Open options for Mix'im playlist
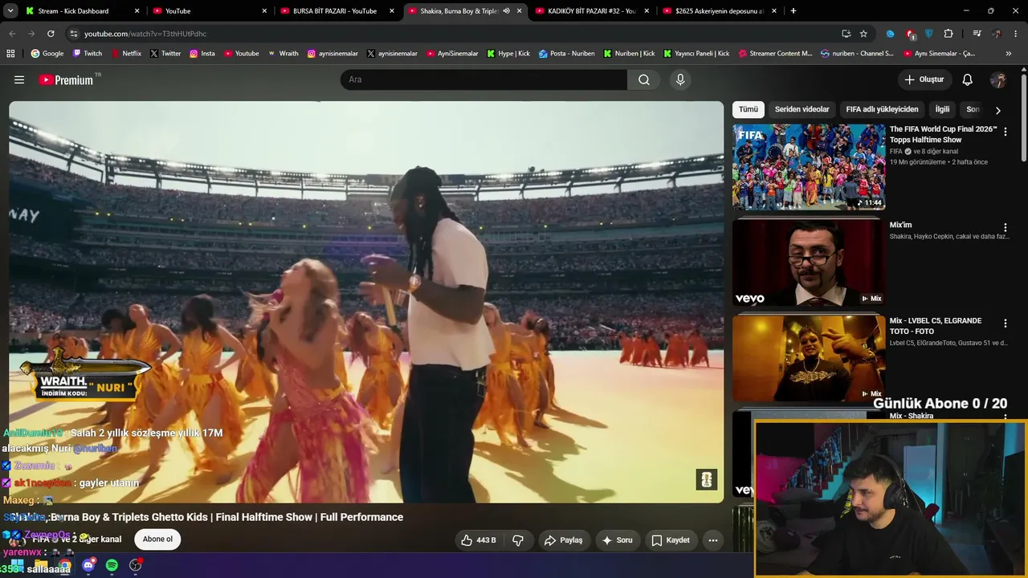This screenshot has width=1028, height=578. [x=1006, y=228]
